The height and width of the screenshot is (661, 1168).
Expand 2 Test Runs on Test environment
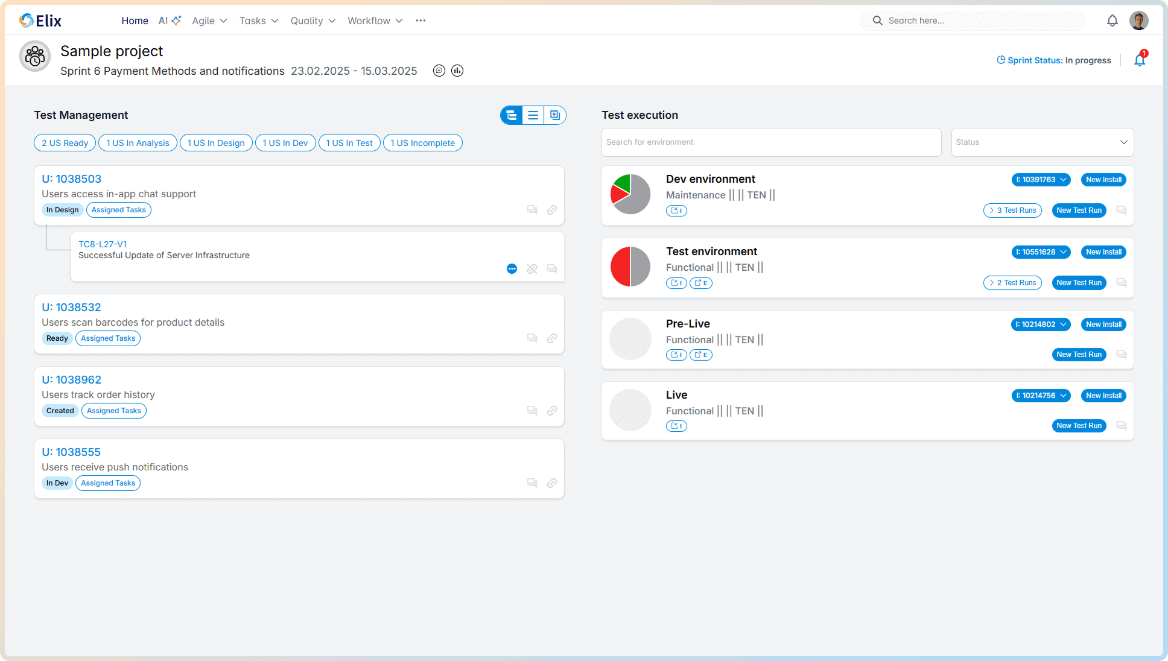coord(1012,283)
